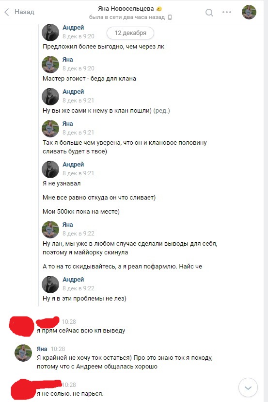Click Яна's avatar on 9:22 forwarded message
Screen dimensions: 268x402
click(50, 230)
